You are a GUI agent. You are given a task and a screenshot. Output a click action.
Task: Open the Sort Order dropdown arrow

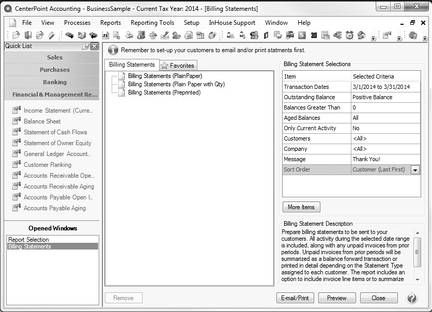pyautogui.click(x=415, y=170)
